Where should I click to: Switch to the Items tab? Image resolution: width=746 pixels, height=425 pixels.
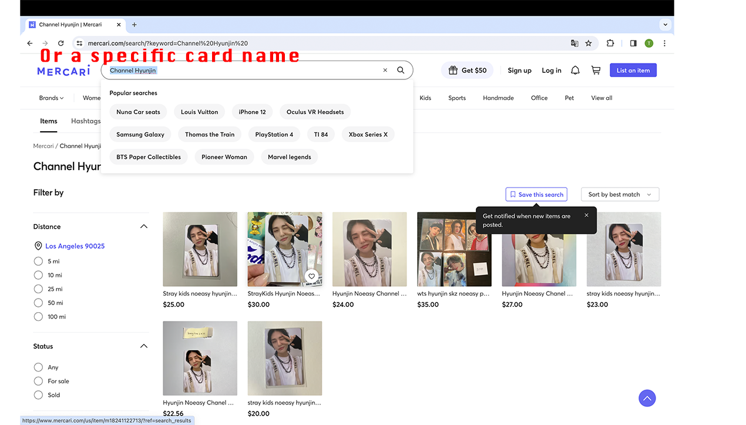coord(49,121)
